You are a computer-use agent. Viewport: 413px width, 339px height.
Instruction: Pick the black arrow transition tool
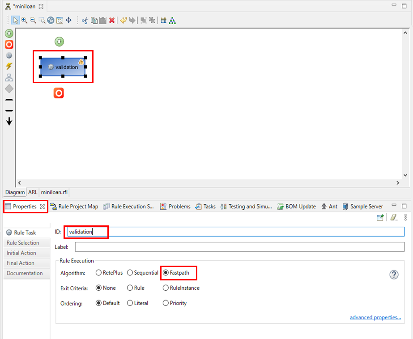[x=9, y=121]
